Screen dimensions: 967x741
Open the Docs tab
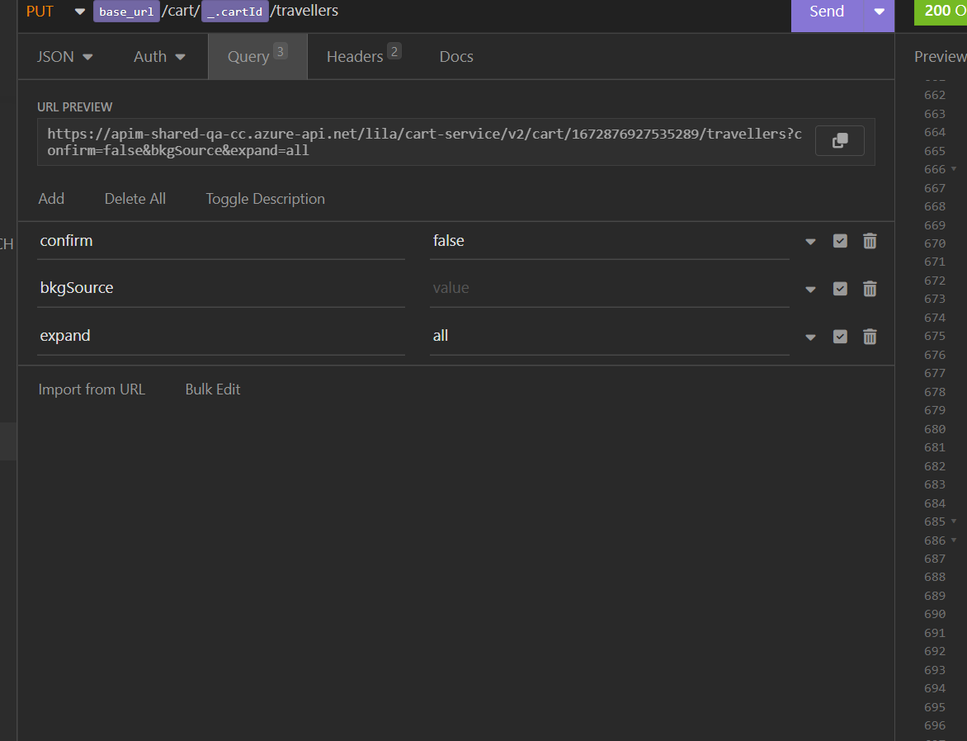point(455,56)
